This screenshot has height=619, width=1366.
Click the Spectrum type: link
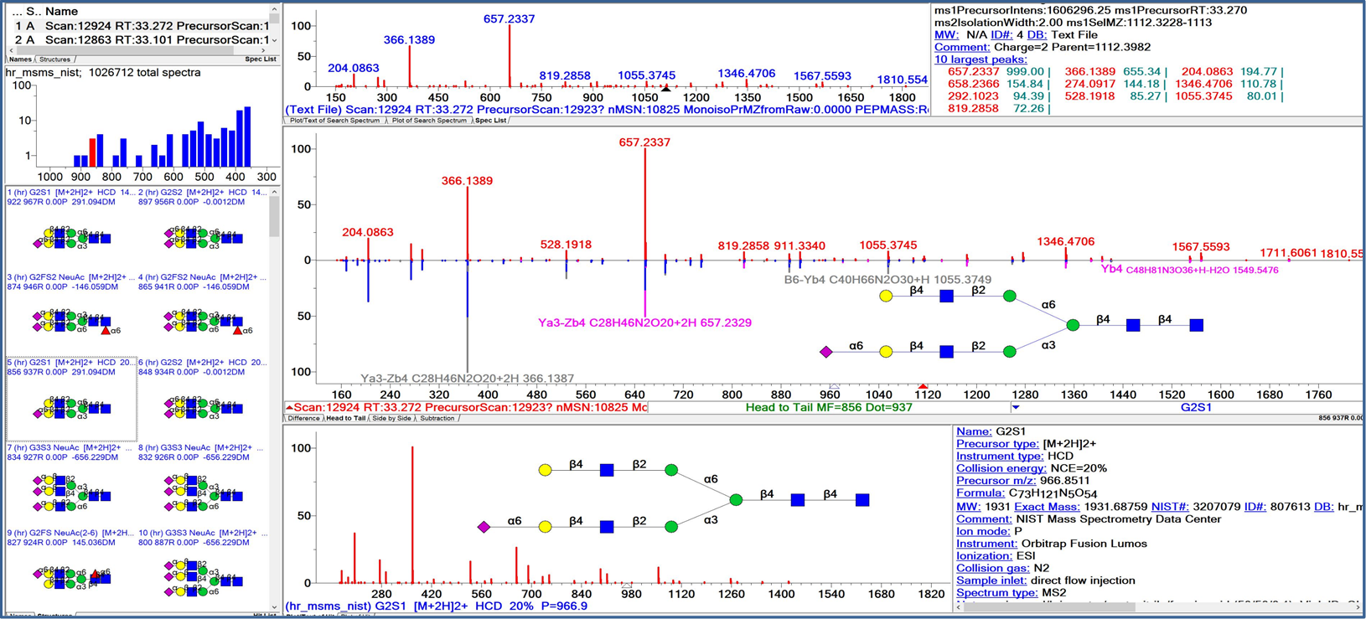tap(997, 592)
